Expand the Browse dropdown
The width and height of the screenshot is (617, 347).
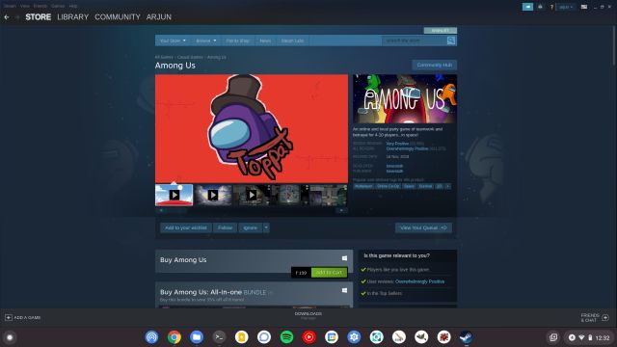[x=205, y=40]
